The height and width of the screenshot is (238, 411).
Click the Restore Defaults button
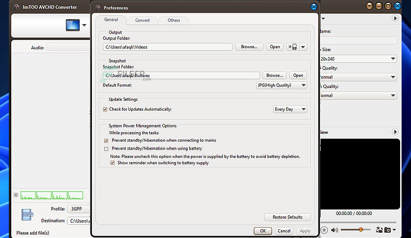coord(288,217)
